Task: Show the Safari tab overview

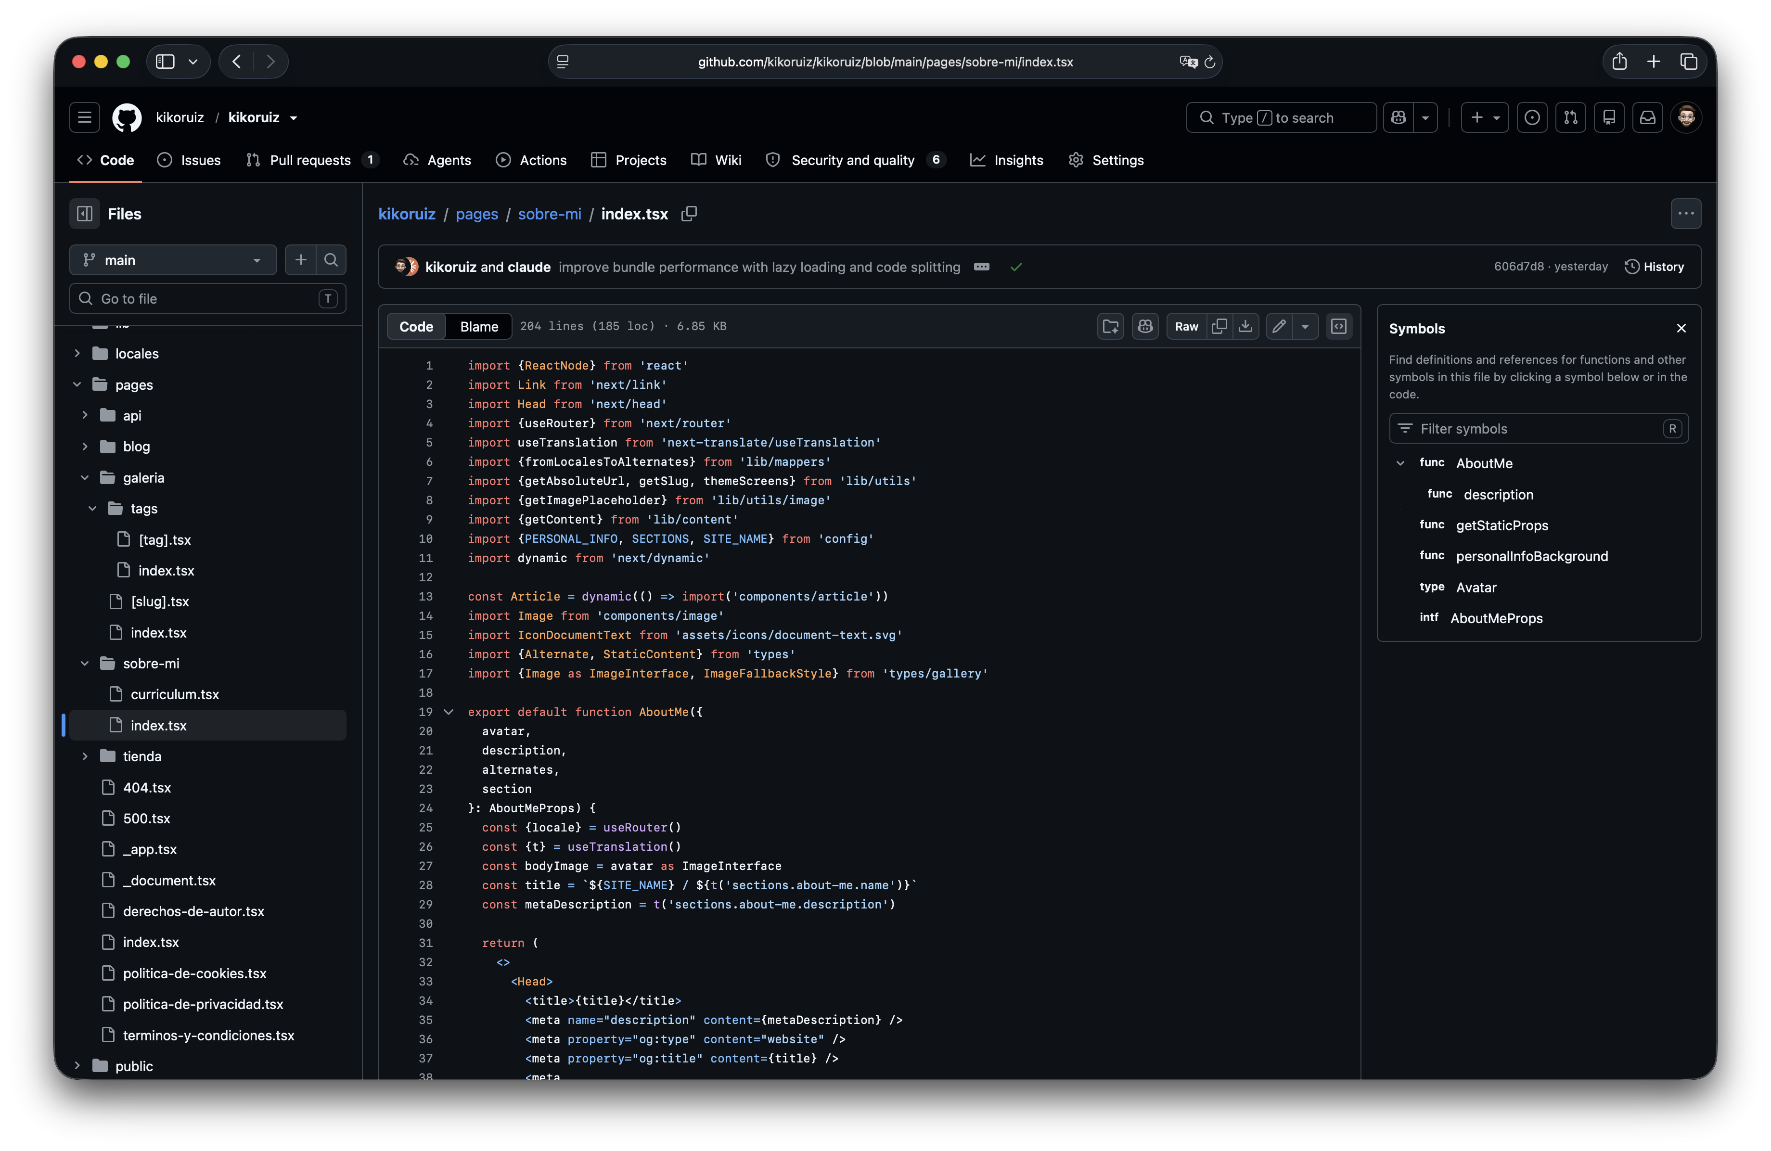Action: pyautogui.click(x=1688, y=62)
